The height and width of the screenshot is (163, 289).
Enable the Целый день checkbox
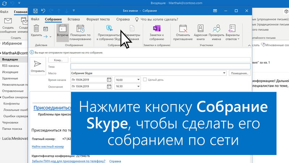tap(145, 80)
